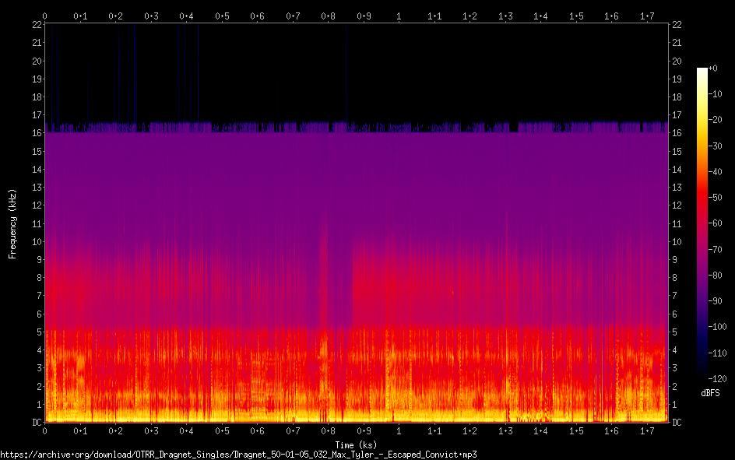This screenshot has width=735, height=460.
Task: Select the 0.1 tick on the top time axis
Action: [x=79, y=16]
